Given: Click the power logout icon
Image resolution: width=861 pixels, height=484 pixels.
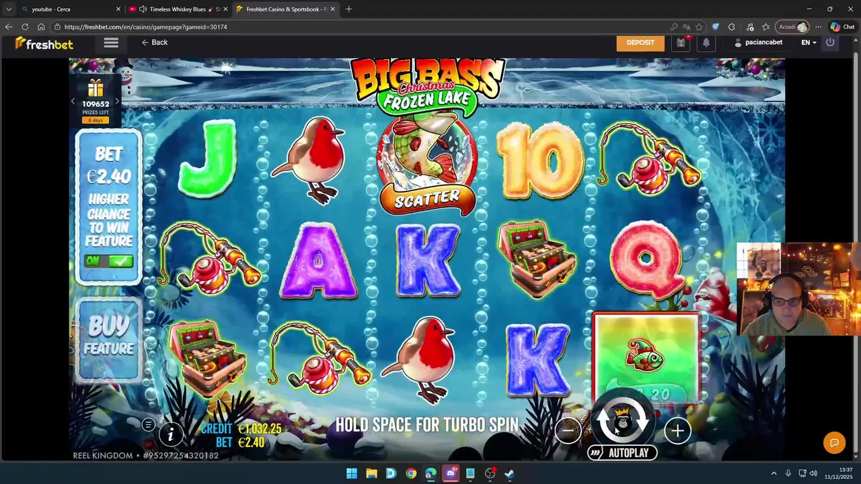Looking at the screenshot, I should pos(830,42).
